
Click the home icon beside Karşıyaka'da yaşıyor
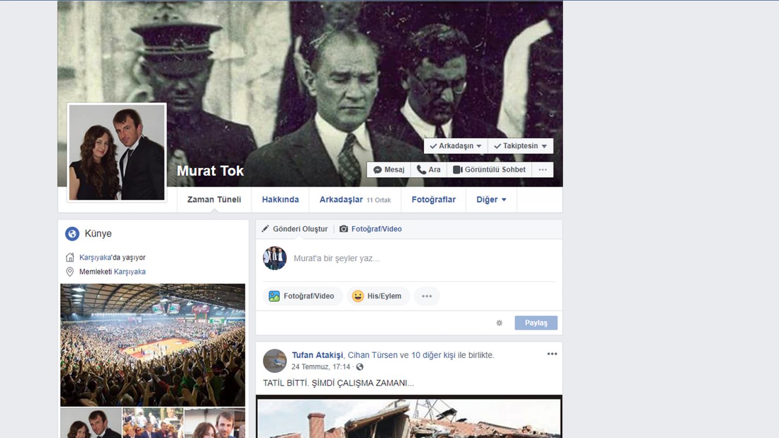[70, 257]
